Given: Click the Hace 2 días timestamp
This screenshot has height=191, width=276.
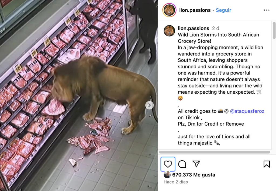Looking at the screenshot, I should (176, 182).
